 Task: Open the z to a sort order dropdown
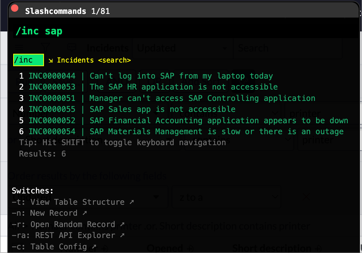(226, 197)
